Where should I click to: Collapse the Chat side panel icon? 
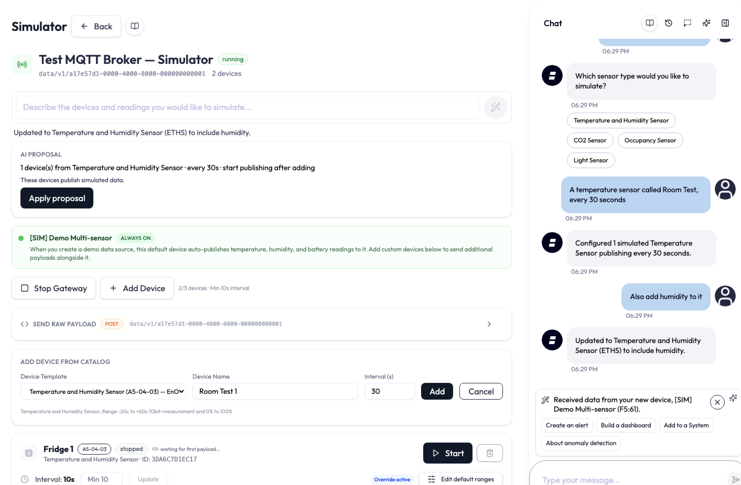(x=725, y=23)
